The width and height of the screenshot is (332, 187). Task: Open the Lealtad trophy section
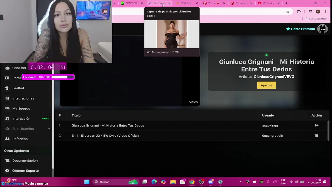(x=15, y=88)
